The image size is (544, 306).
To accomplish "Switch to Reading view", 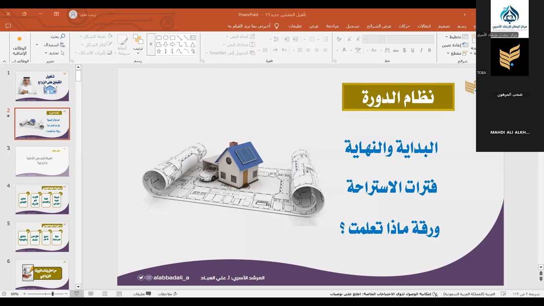I will (x=91, y=294).
